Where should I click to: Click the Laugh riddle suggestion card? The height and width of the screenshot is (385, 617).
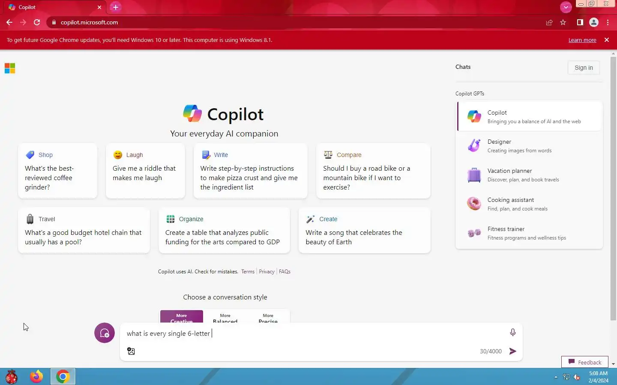[x=145, y=171]
